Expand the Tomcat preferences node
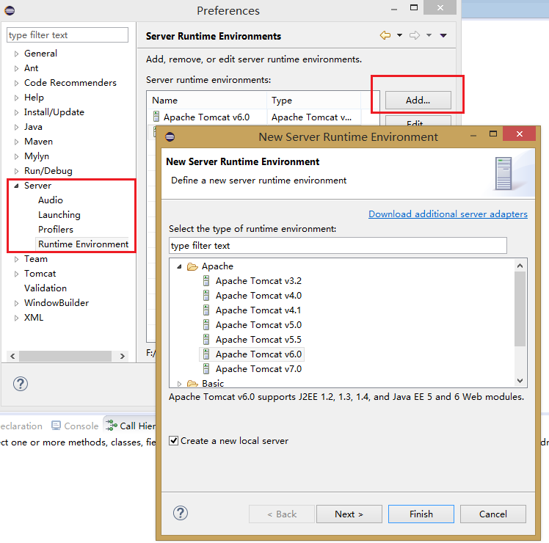The width and height of the screenshot is (549, 543). [16, 274]
